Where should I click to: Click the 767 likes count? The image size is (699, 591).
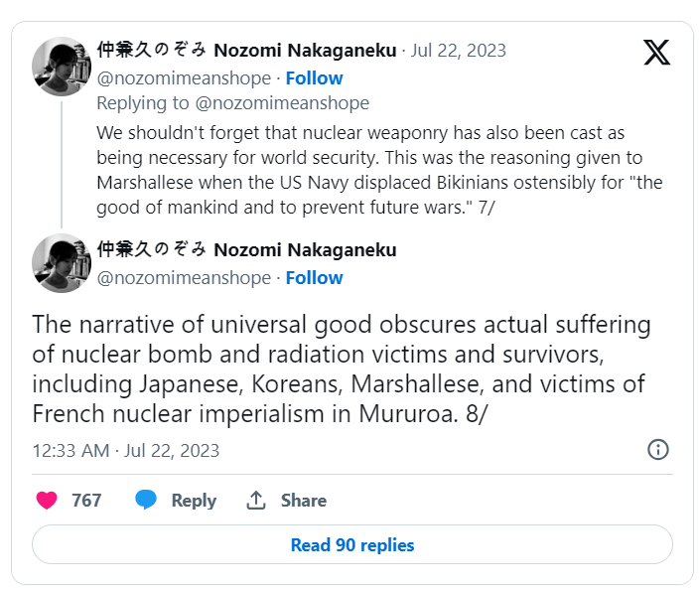point(86,501)
